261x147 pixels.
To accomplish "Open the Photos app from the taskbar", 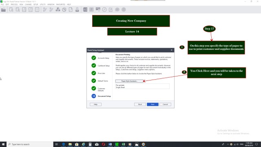I will tap(137, 144).
